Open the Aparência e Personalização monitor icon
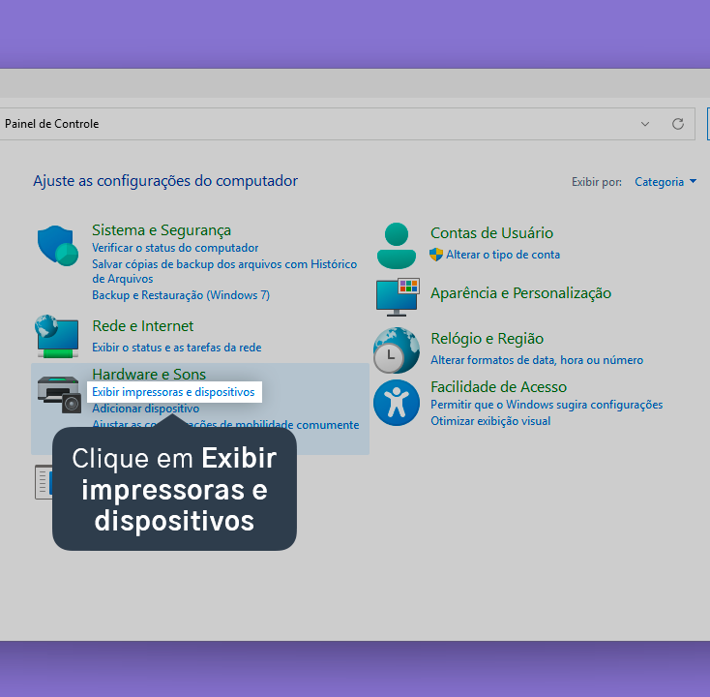This screenshot has width=710, height=697. (x=398, y=297)
